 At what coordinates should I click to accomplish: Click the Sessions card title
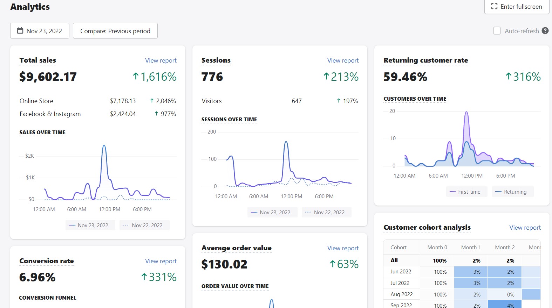click(x=216, y=60)
